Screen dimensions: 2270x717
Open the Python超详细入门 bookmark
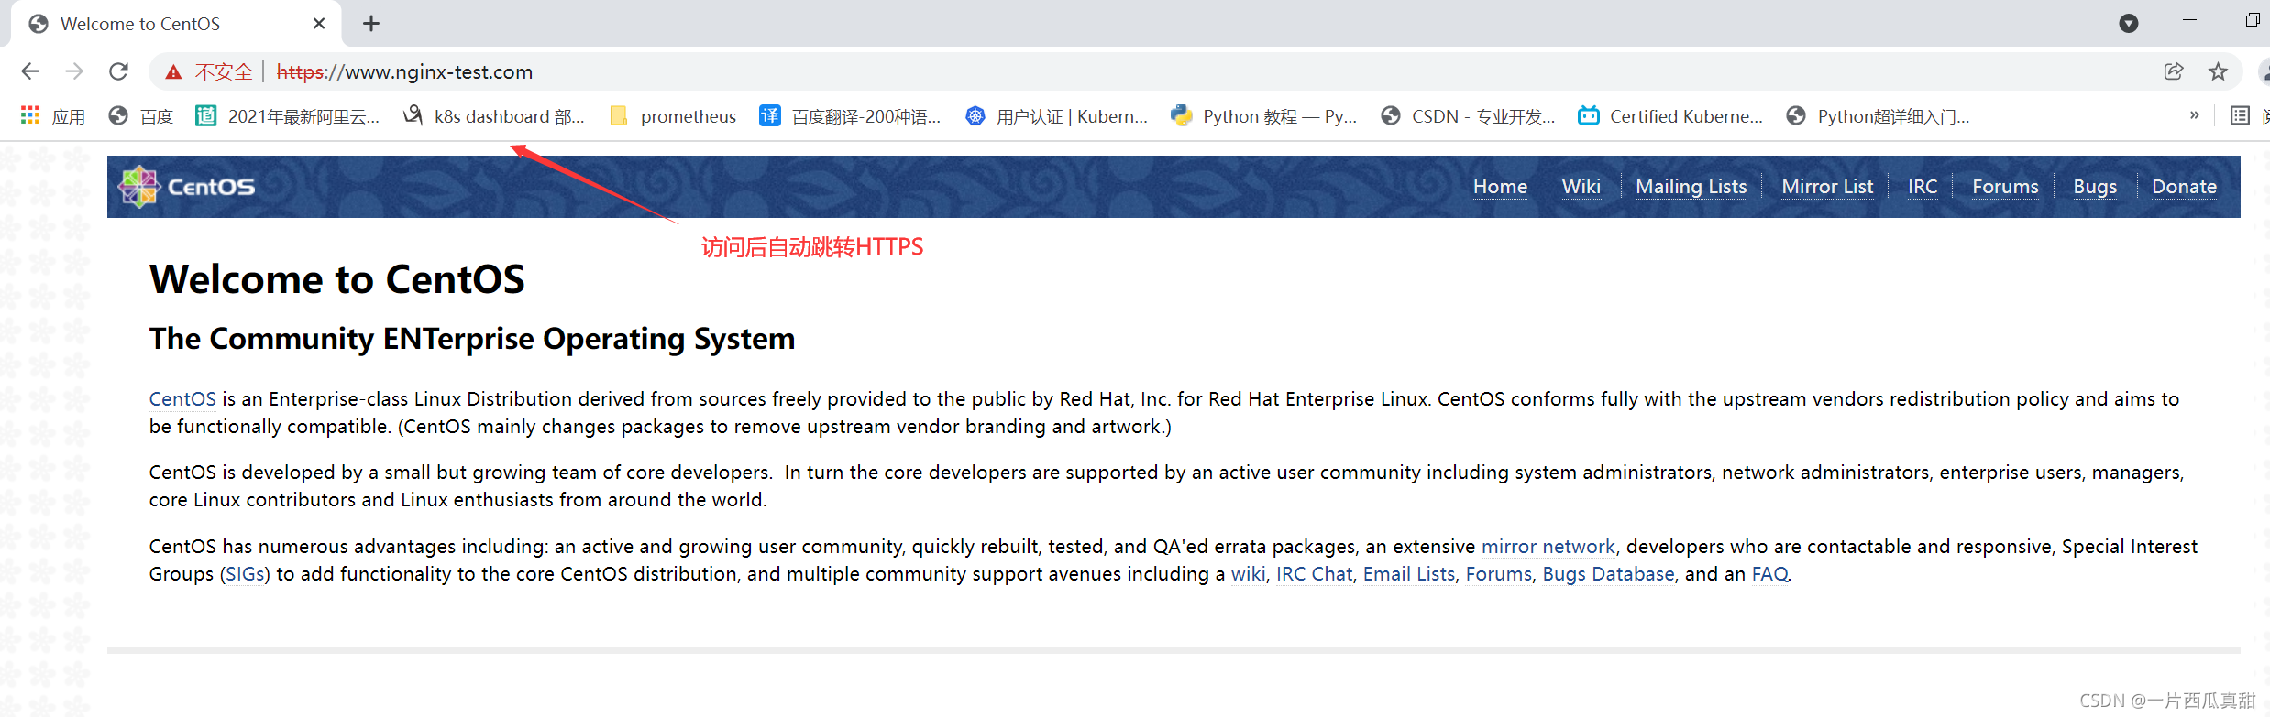1879,116
